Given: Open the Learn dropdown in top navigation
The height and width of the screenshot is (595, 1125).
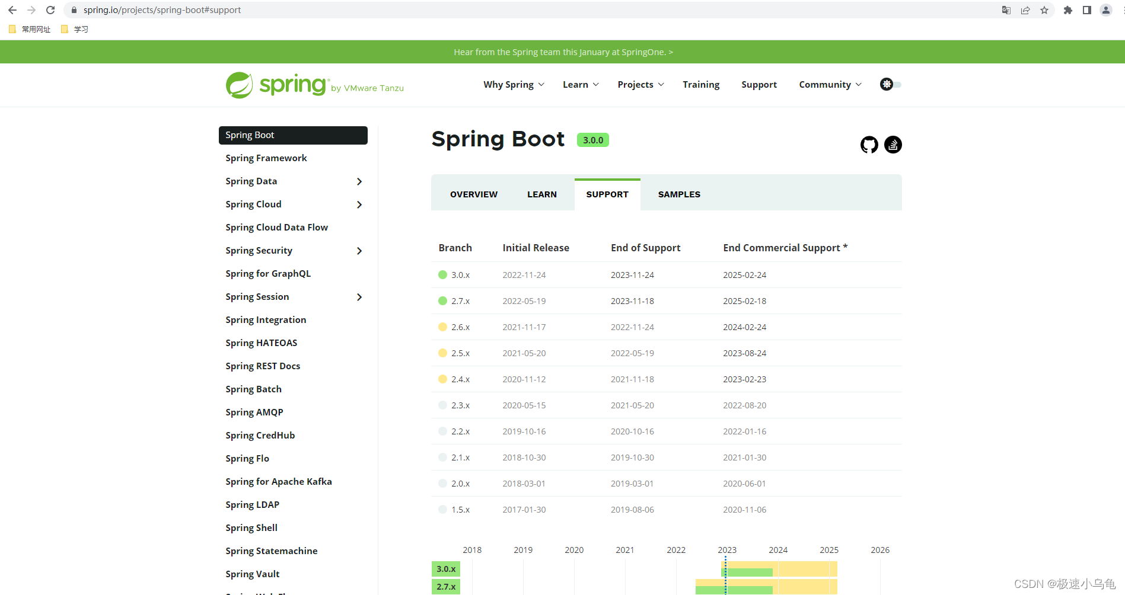Looking at the screenshot, I should point(581,85).
